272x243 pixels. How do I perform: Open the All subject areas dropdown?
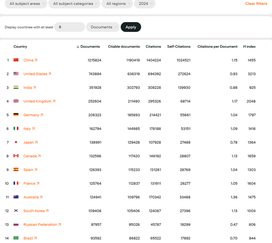coord(26,4)
